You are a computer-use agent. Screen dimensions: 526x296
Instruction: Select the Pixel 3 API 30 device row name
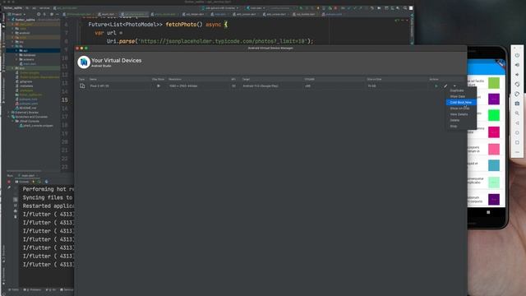coord(99,86)
